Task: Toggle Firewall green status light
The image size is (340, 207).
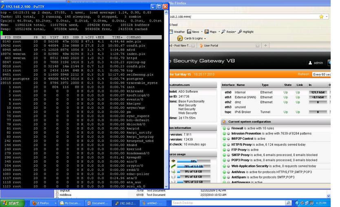Action: [x=225, y=128]
